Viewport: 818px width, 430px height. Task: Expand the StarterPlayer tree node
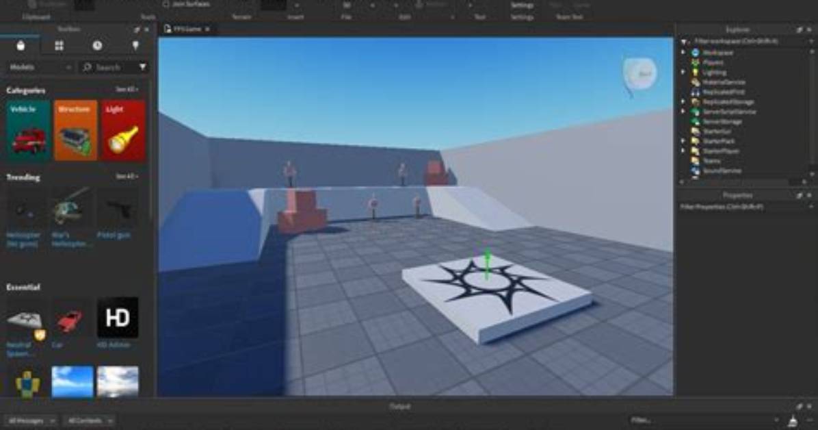click(x=683, y=151)
